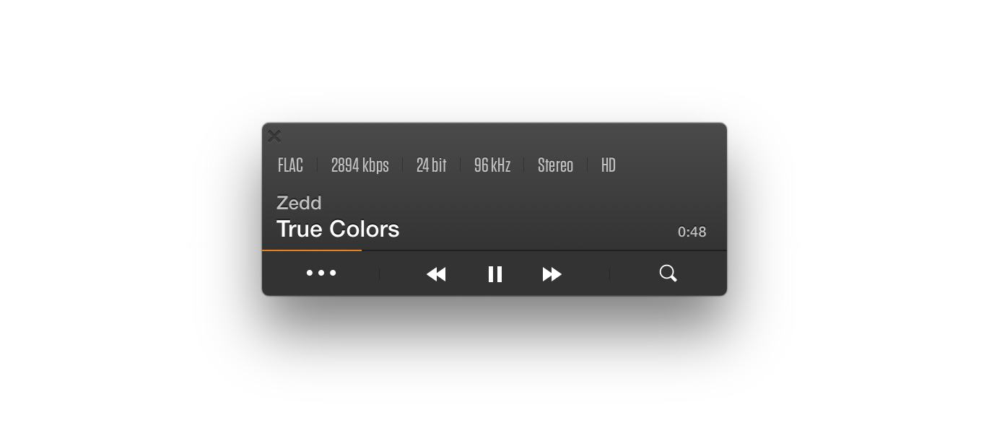Seek forward on the unplayed progress track
This screenshot has height=433, width=989.
point(544,250)
